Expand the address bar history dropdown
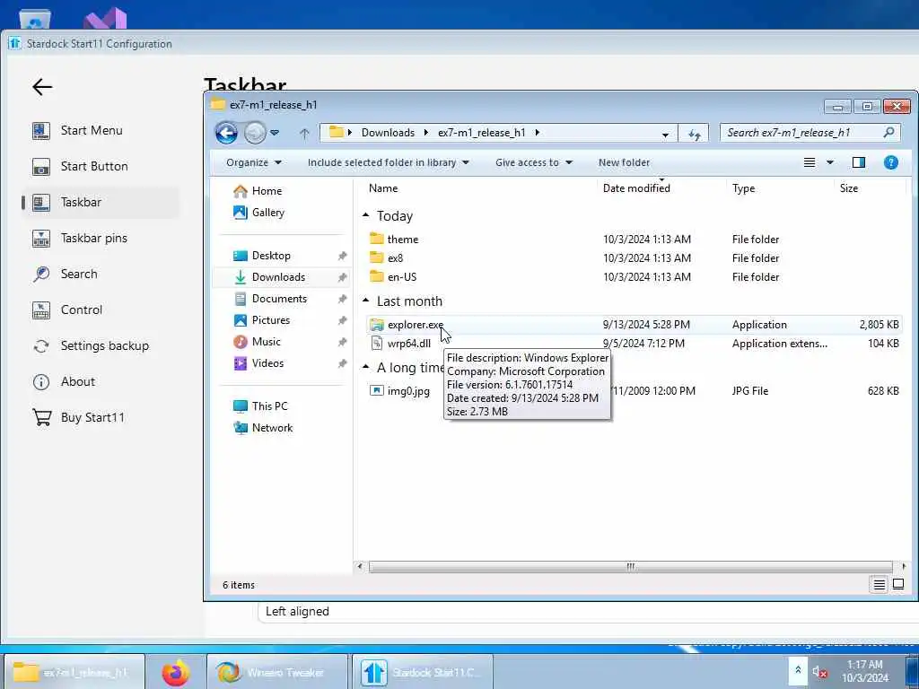919x689 pixels. point(665,135)
